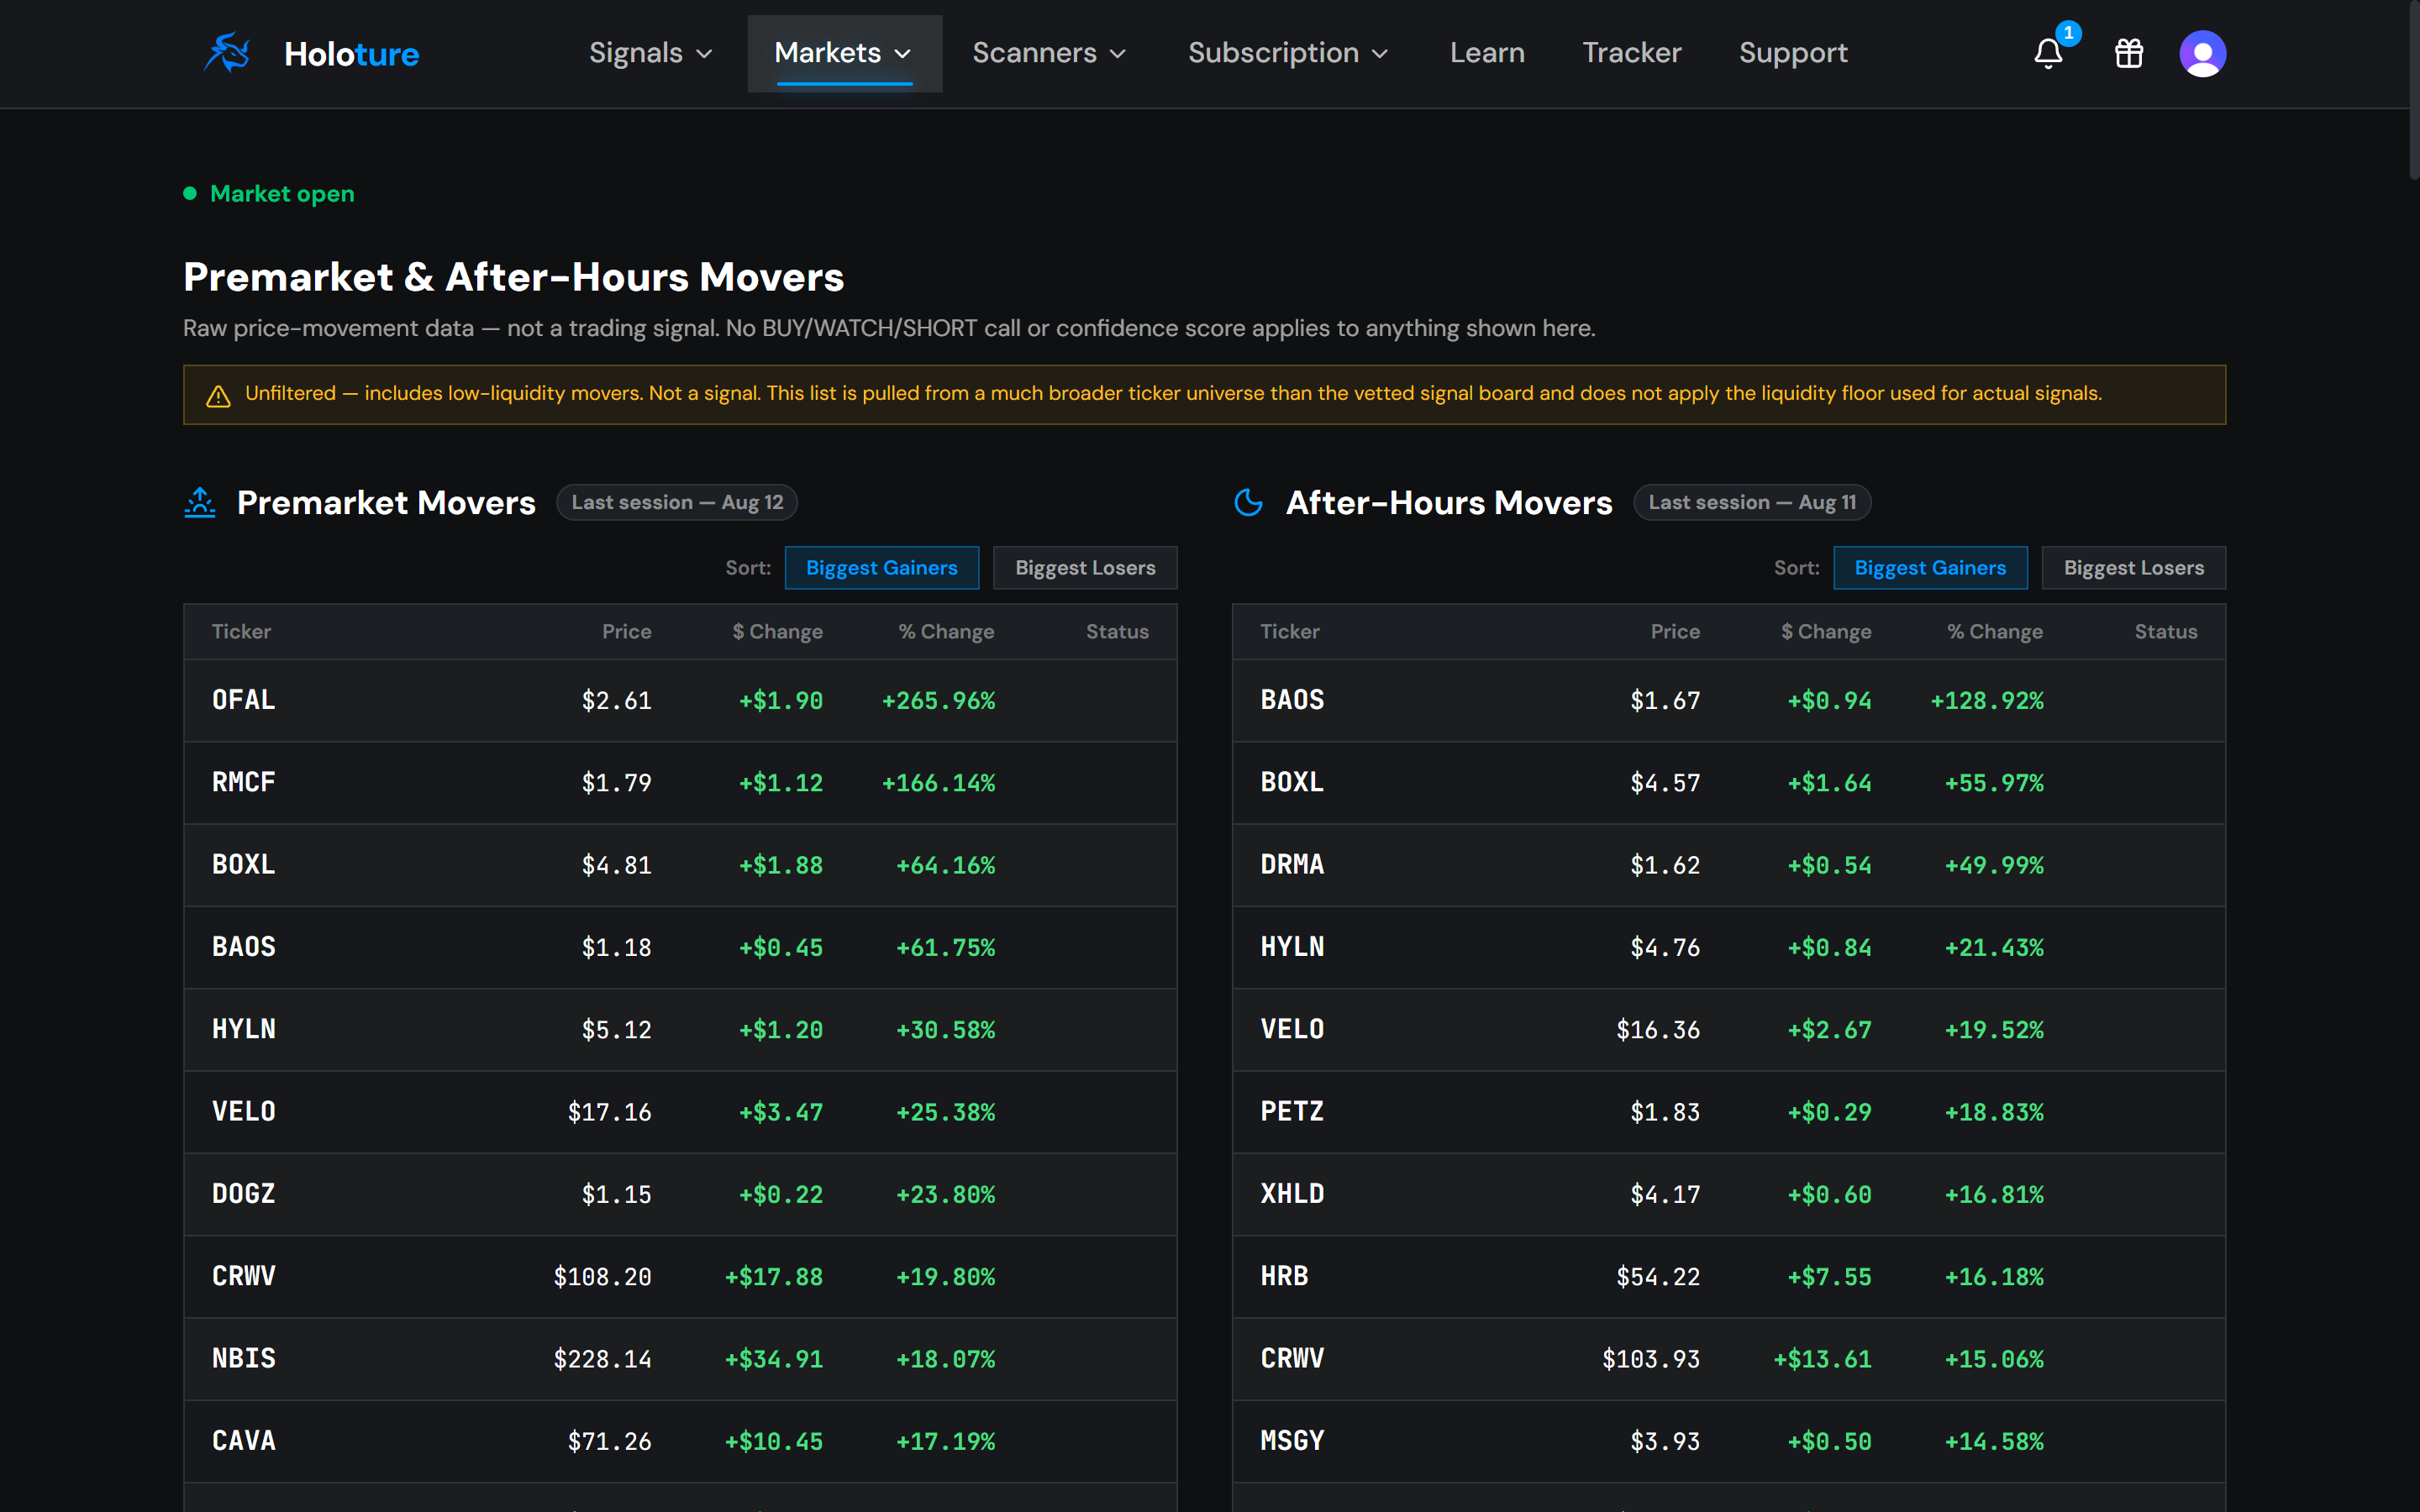Expand the Scanners dropdown menu
The height and width of the screenshot is (1512, 2420).
pyautogui.click(x=1049, y=53)
